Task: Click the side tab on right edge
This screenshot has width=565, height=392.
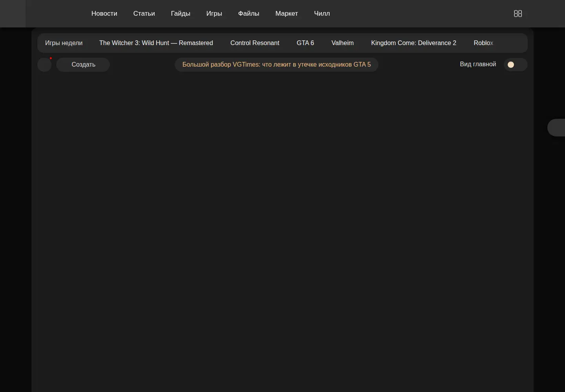Action: [x=556, y=127]
